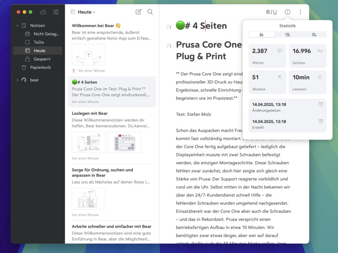Open the Loslegen mit Bear note

tap(112, 135)
